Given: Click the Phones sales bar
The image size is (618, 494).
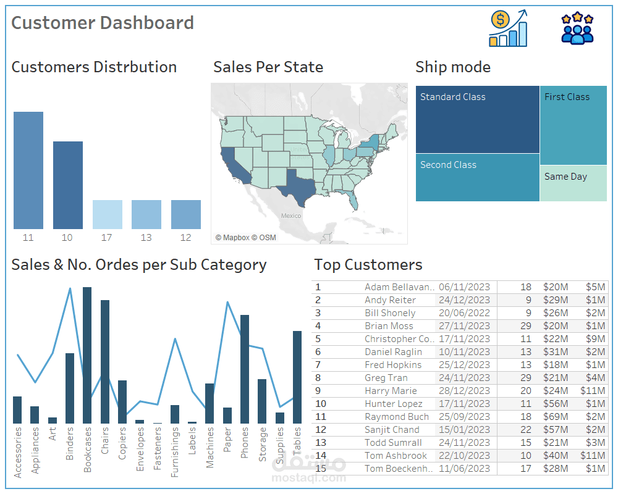Looking at the screenshot, I should click(x=244, y=369).
